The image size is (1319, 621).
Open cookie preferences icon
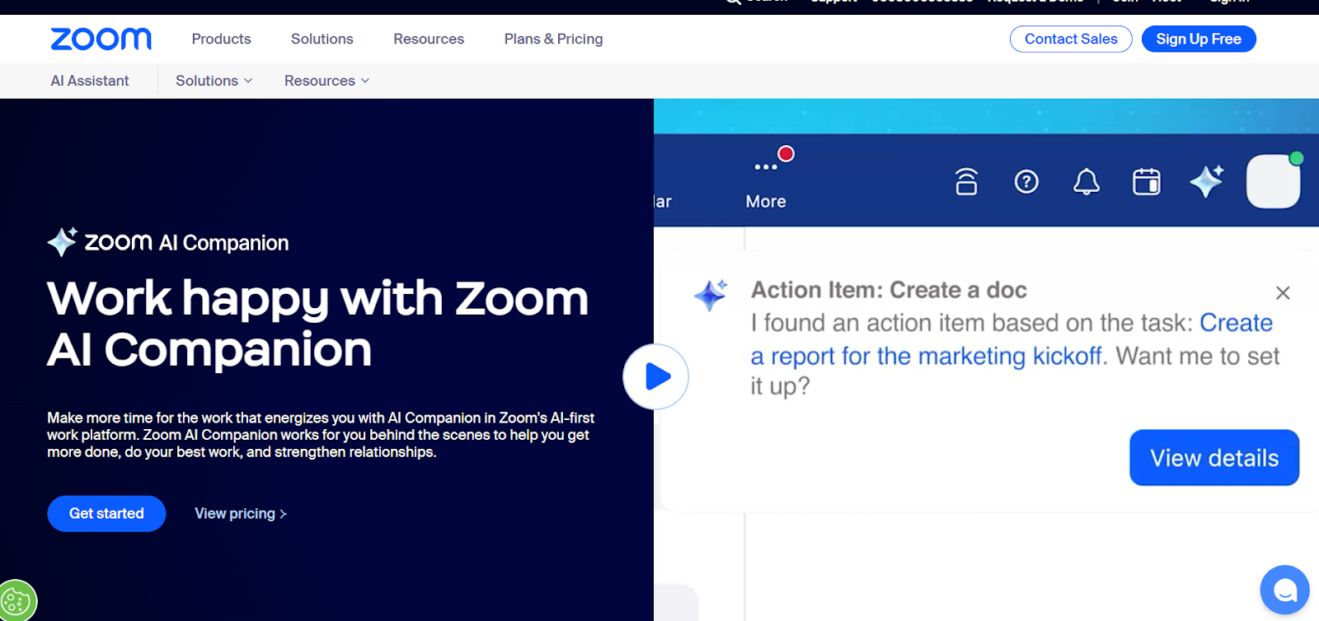coord(16,601)
